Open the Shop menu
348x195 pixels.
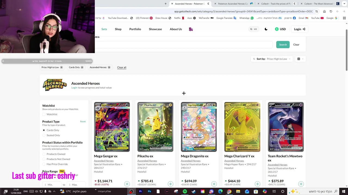pyautogui.click(x=118, y=29)
